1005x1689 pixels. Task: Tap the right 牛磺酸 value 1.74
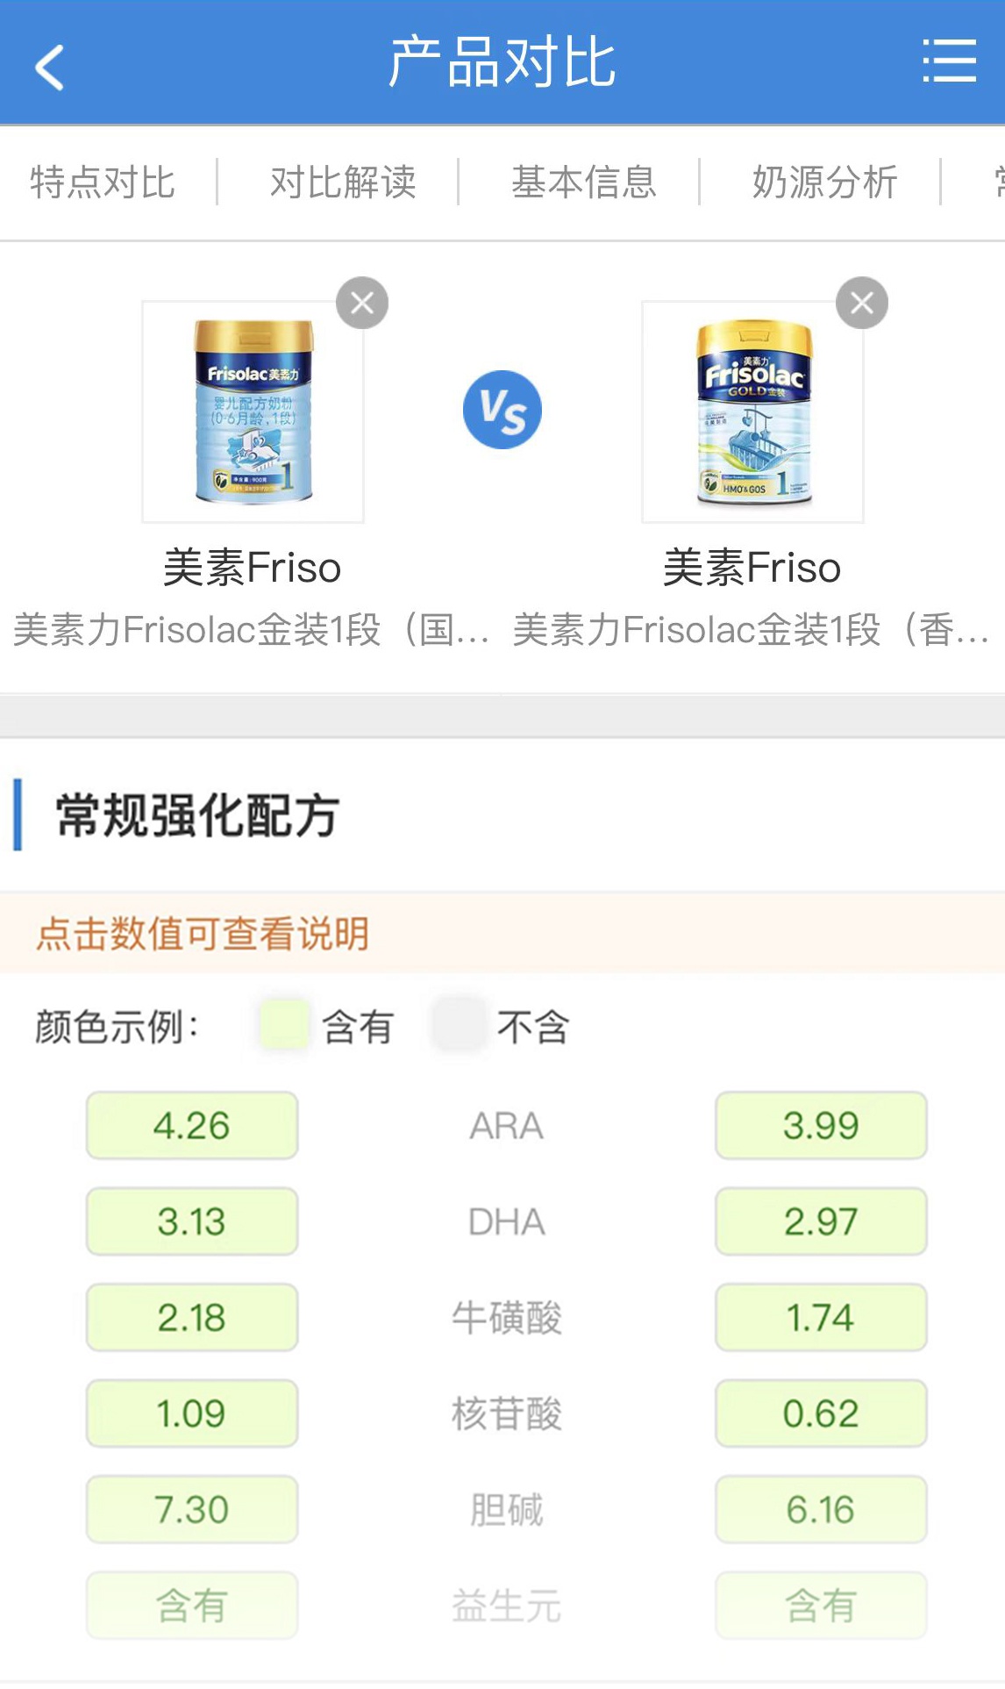tap(821, 1317)
